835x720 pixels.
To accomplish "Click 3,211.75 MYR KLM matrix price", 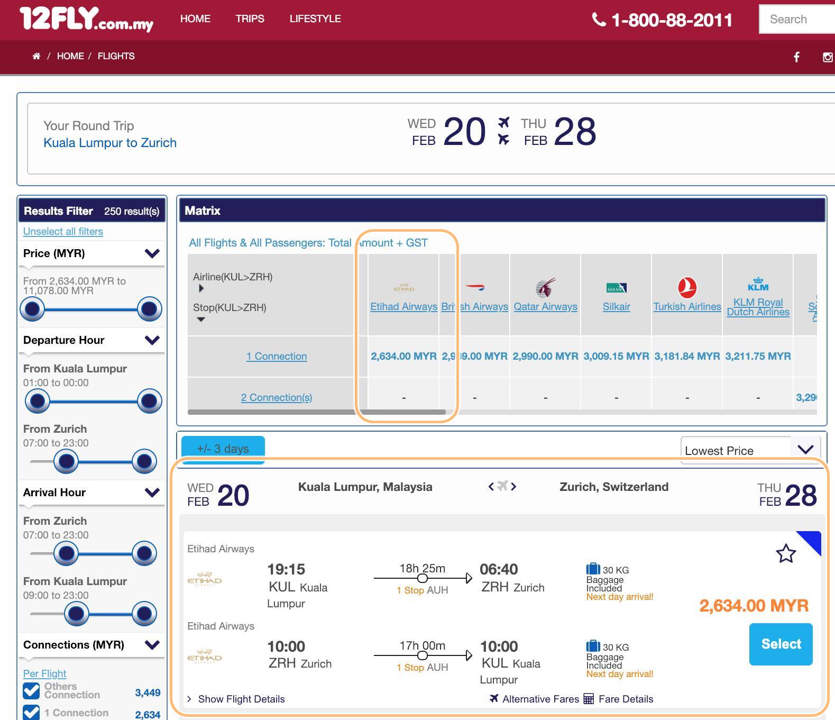I will 758,356.
